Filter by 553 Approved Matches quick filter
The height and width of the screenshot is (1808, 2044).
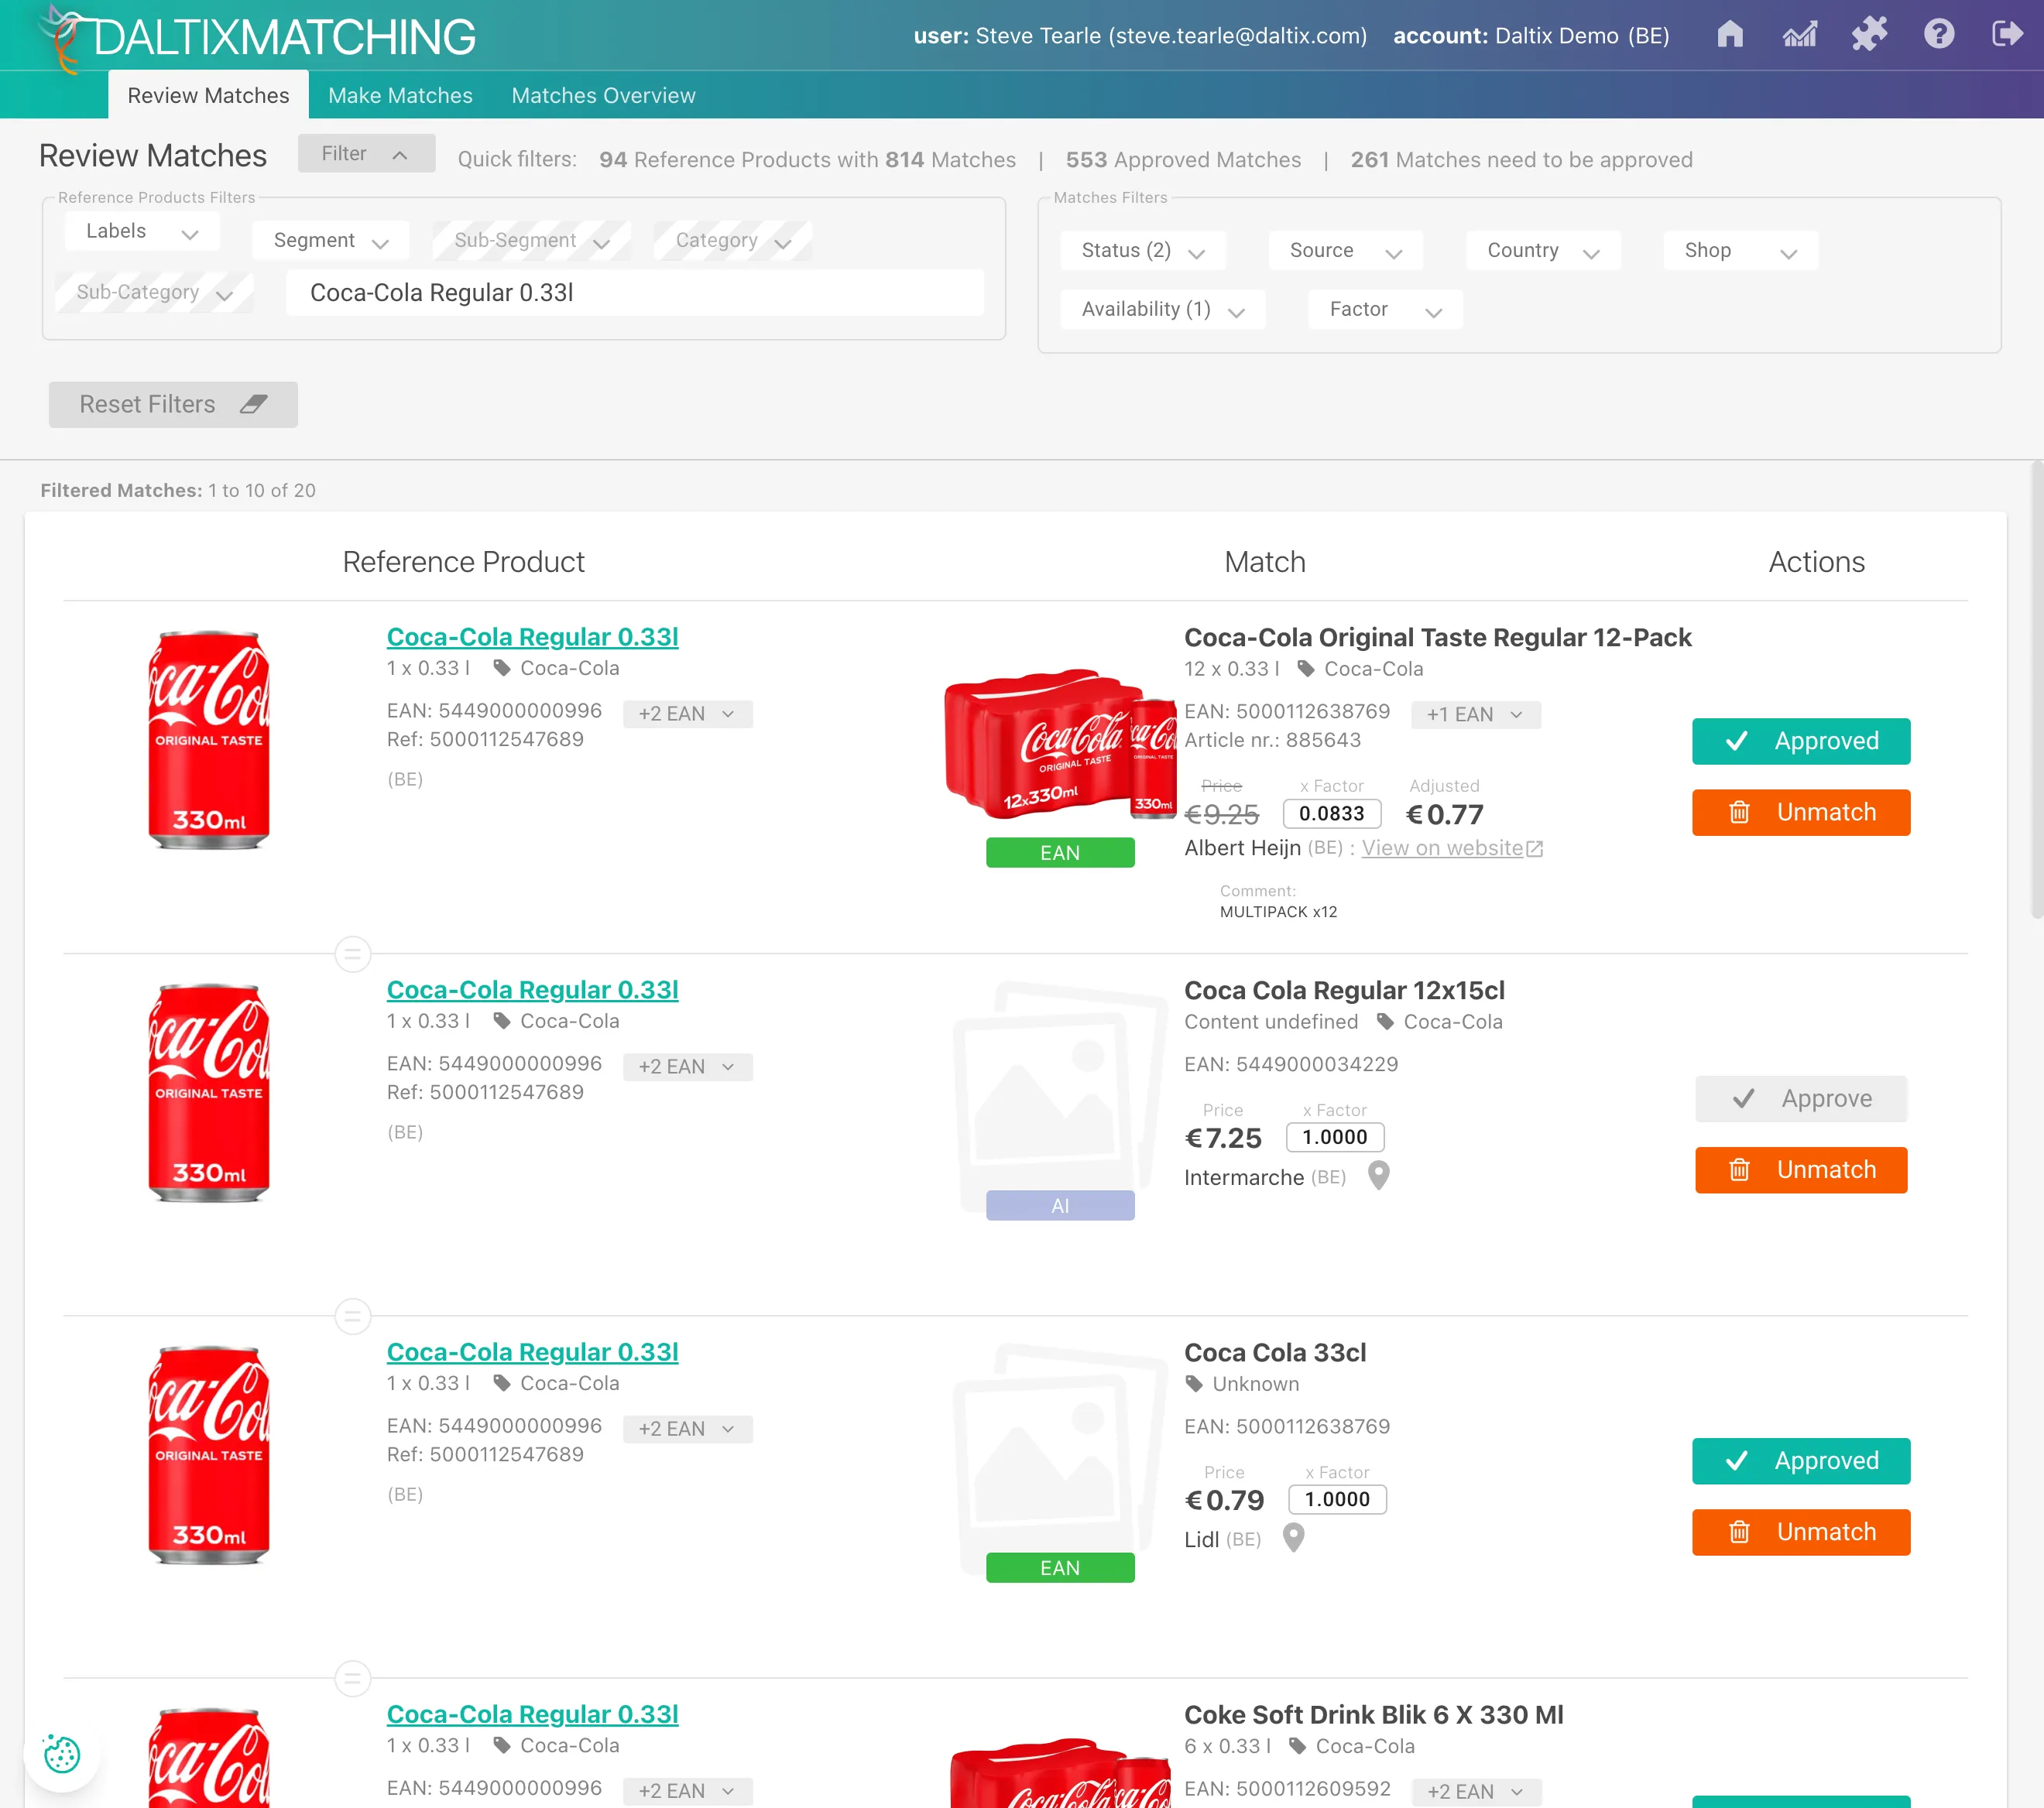1183,160
